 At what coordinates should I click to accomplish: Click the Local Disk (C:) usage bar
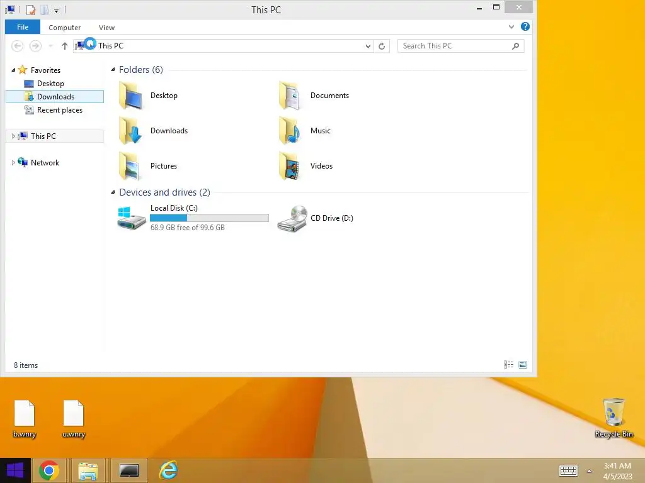pyautogui.click(x=209, y=218)
